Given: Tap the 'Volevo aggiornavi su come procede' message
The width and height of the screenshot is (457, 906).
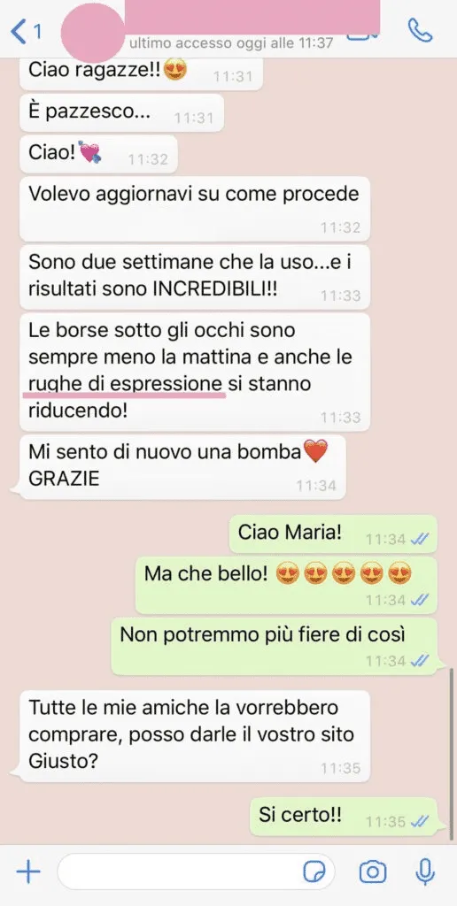Looking at the screenshot, I should [194, 209].
